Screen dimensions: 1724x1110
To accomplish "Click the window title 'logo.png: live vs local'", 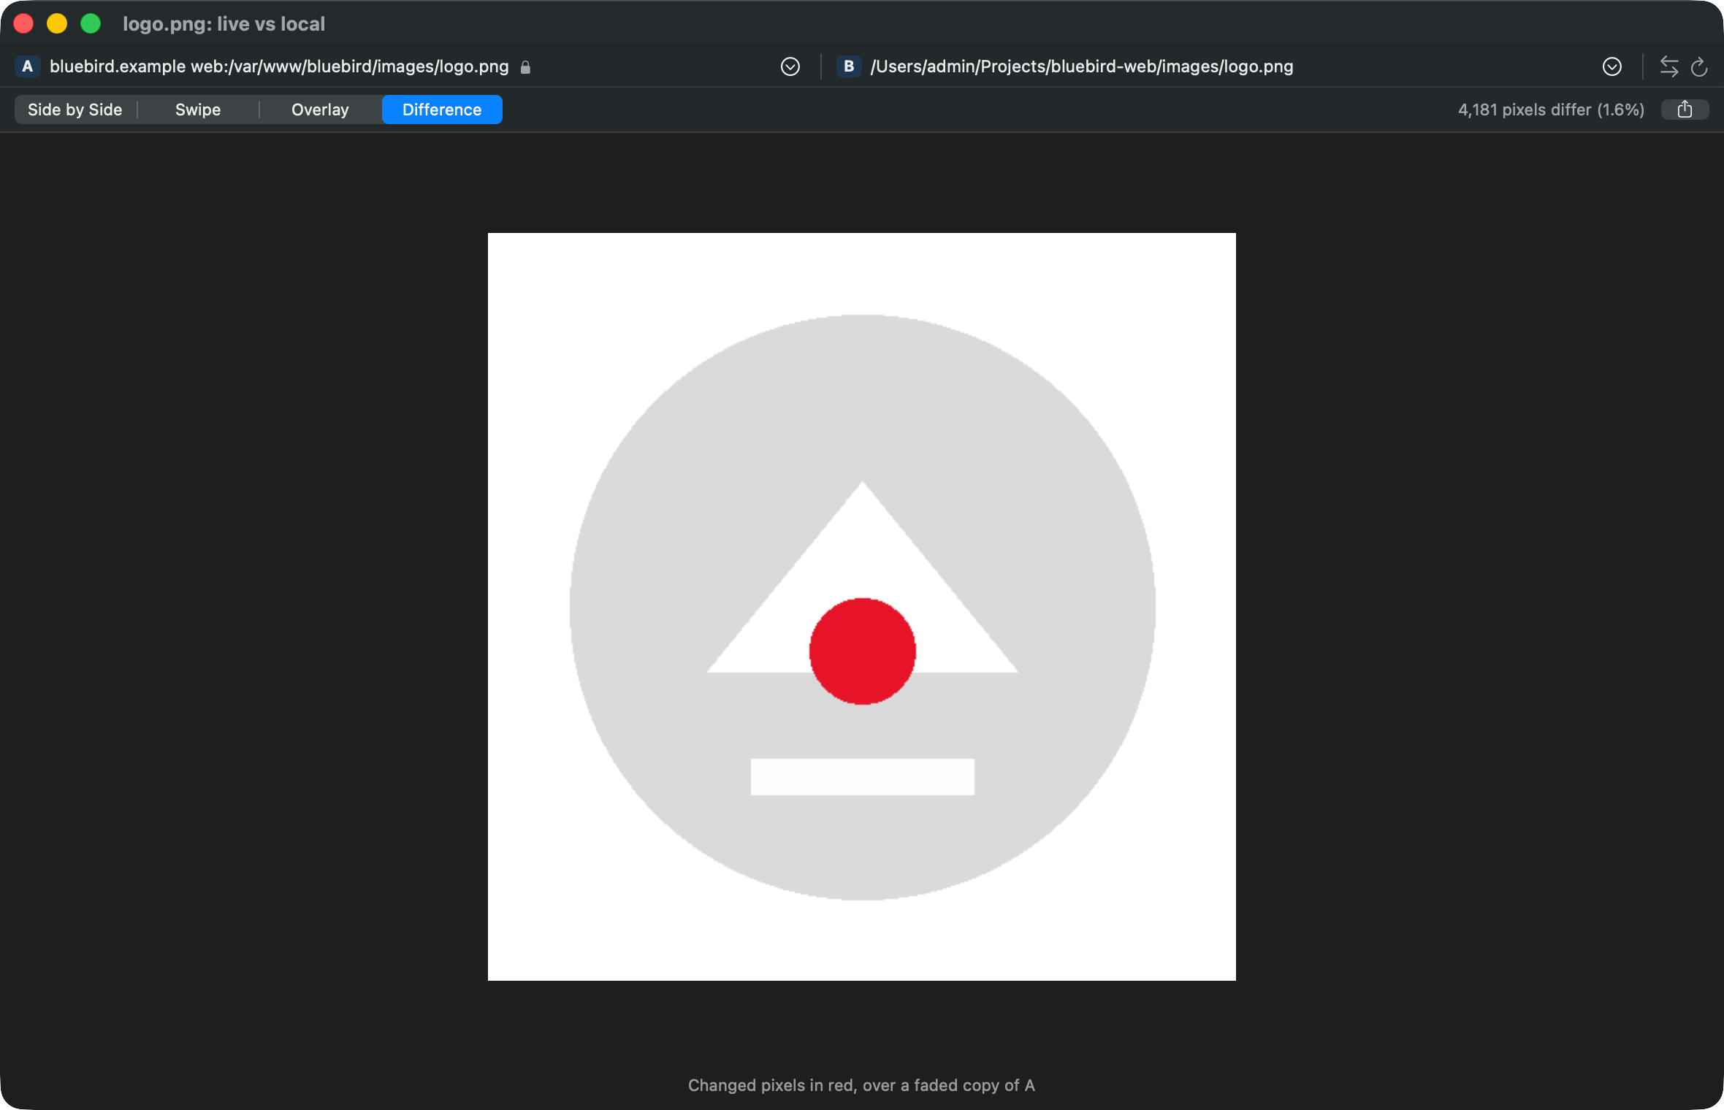I will tap(224, 24).
